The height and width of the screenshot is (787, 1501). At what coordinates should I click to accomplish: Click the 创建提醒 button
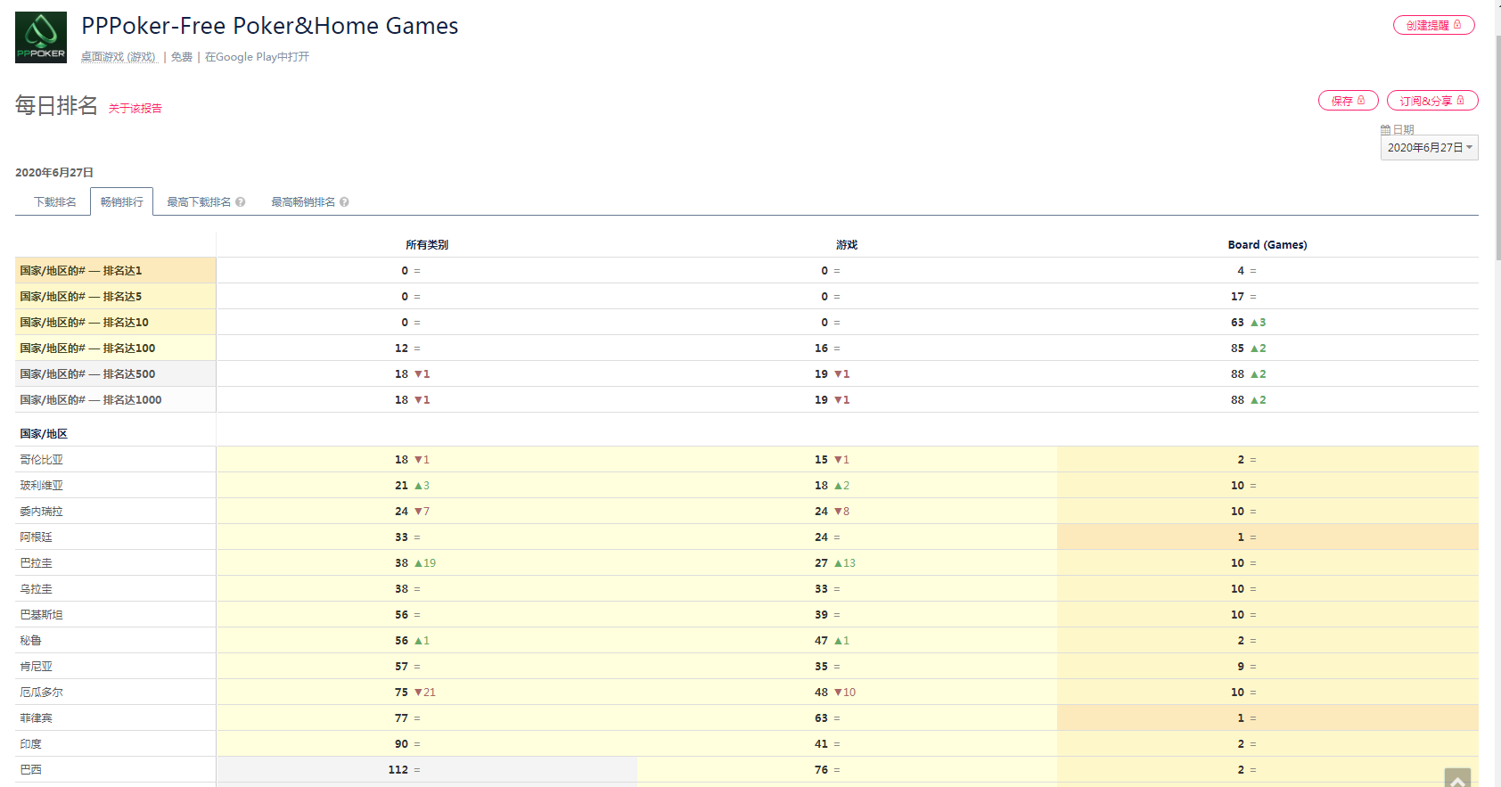[1427, 25]
